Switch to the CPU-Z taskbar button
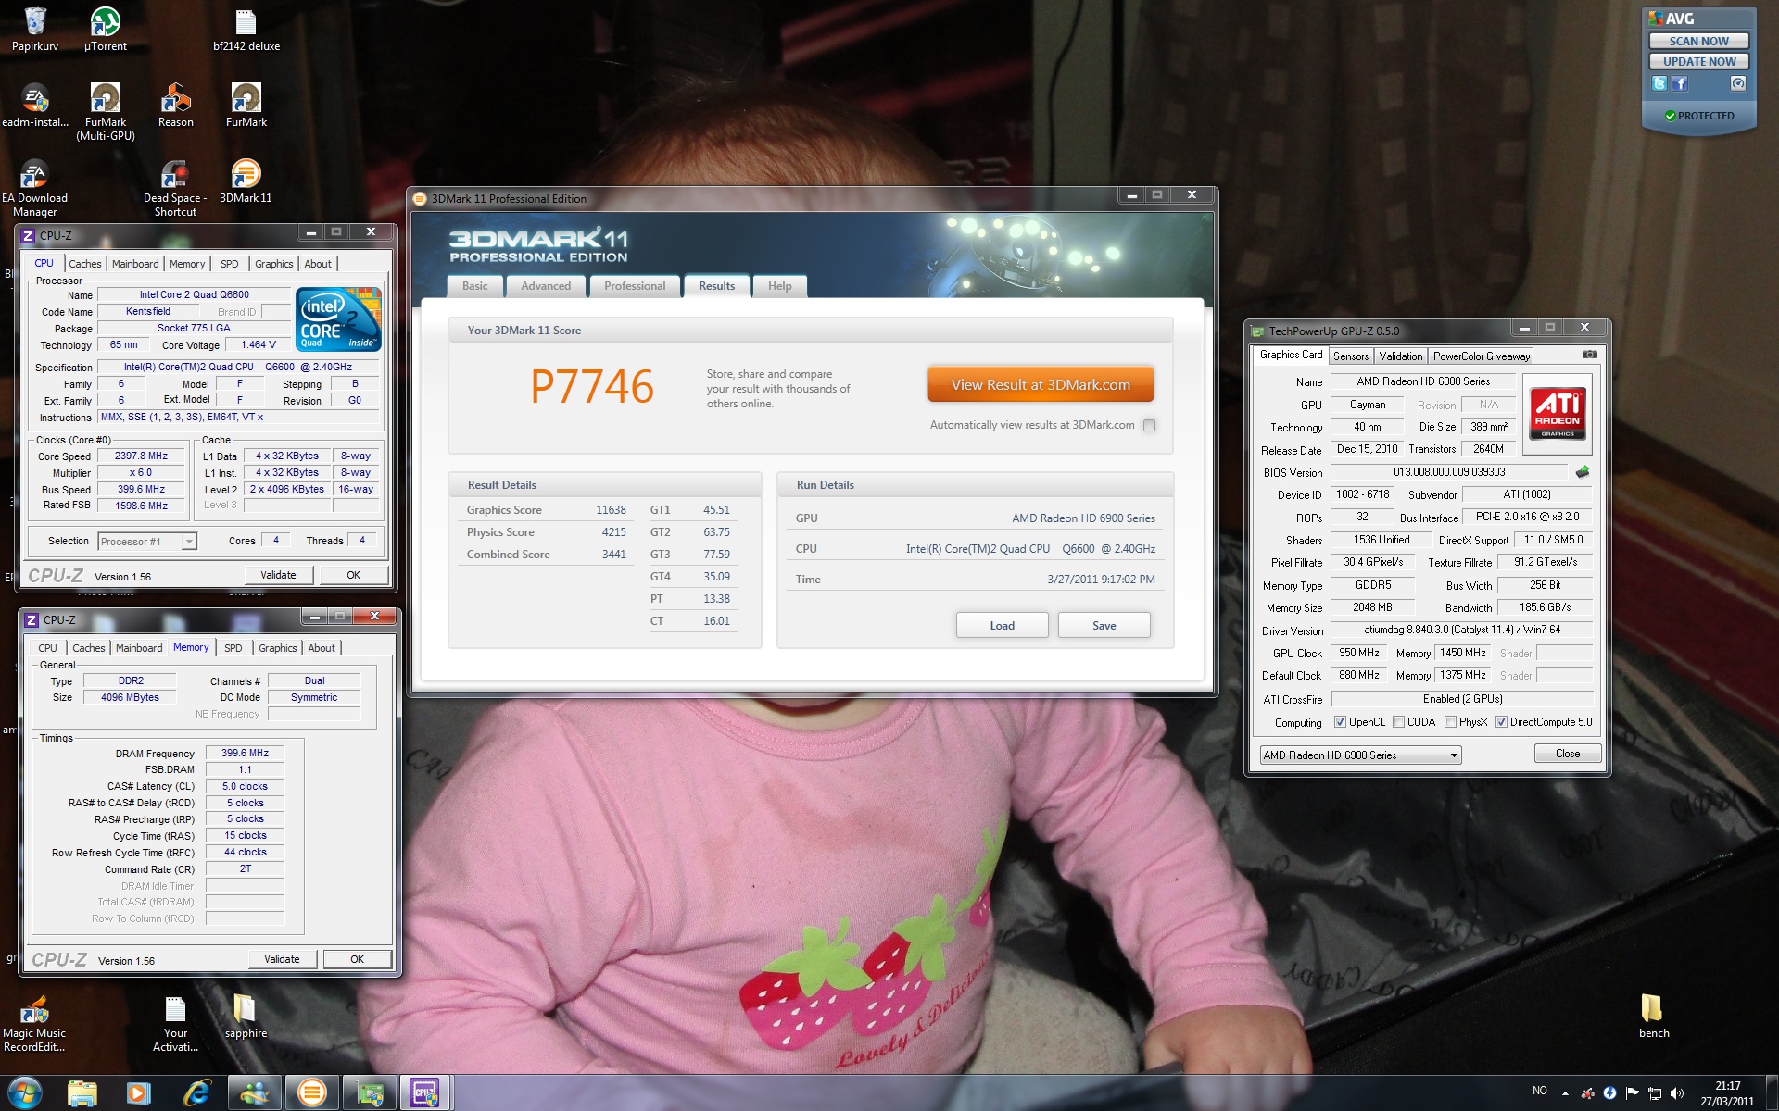Viewport: 1779px width, 1111px height. (426, 1093)
